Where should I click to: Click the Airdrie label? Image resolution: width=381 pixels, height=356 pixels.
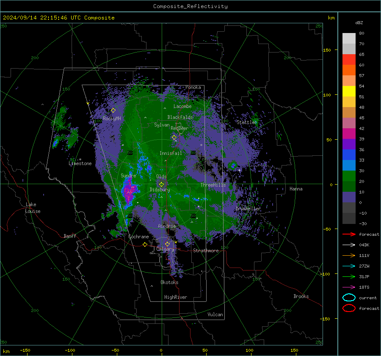(167, 226)
